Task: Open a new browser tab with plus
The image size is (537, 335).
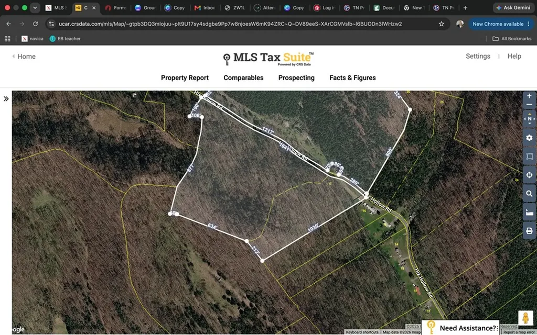Action: (465, 7)
